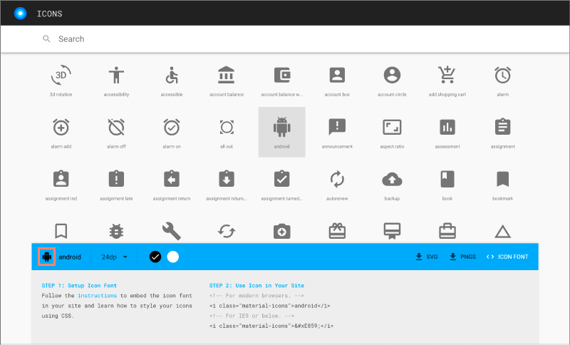Click the announcement icon
Image resolution: width=570 pixels, height=345 pixels.
pyautogui.click(x=337, y=128)
